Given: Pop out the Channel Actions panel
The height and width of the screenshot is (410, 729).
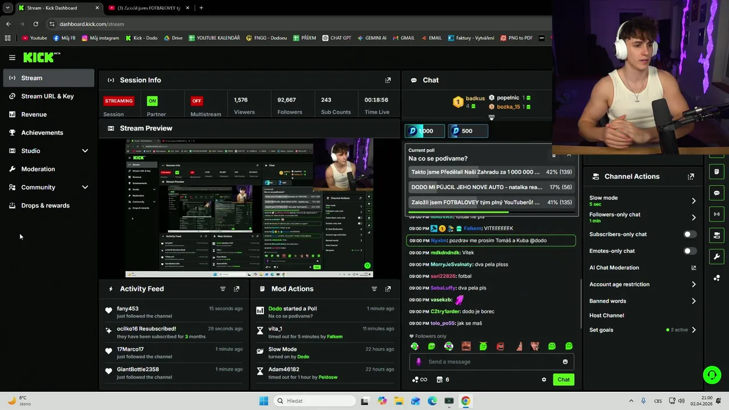Looking at the screenshot, I should (x=691, y=177).
